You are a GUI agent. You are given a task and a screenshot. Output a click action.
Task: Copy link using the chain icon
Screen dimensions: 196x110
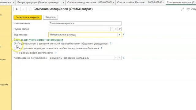click(x=182, y=9)
